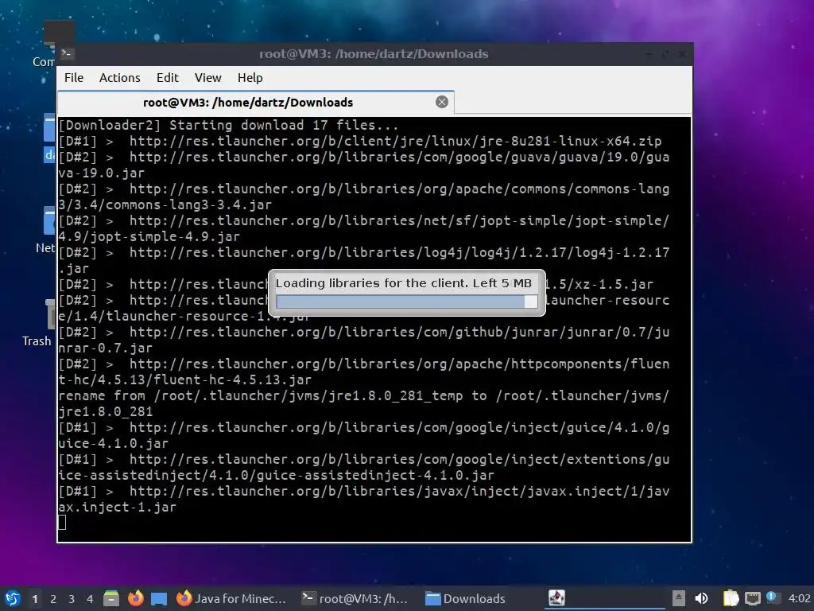Open the File menu in terminal
The height and width of the screenshot is (611, 814).
click(74, 77)
